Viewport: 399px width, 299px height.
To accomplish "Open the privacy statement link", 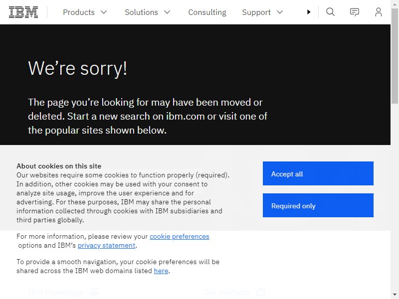I will coord(106,245).
